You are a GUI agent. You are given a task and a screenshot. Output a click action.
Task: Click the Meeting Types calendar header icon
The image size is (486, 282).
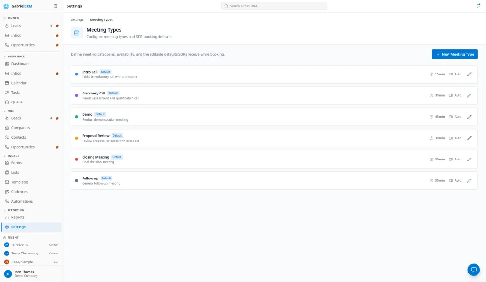76,33
